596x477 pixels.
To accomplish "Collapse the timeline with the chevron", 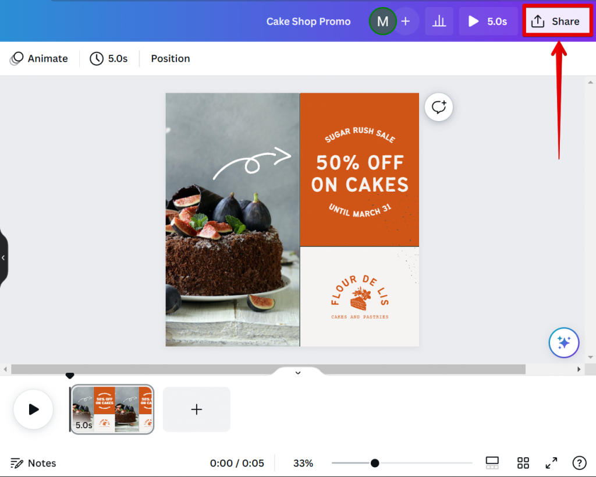I will [x=297, y=372].
